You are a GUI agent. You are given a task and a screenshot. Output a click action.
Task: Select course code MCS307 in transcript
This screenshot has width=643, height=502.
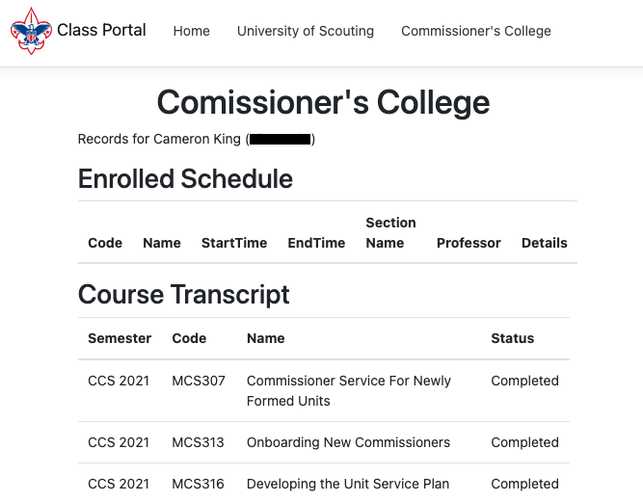(199, 381)
